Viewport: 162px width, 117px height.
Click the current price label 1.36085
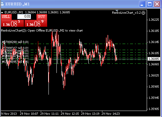click(154, 59)
